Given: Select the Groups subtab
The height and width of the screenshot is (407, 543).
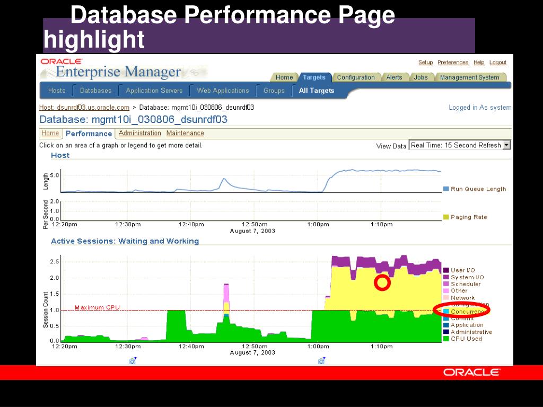Looking at the screenshot, I should 274,90.
